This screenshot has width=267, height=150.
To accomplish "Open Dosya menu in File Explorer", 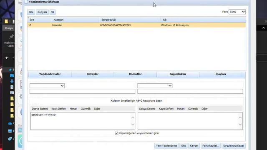I will pyautogui.click(x=9, y=28).
